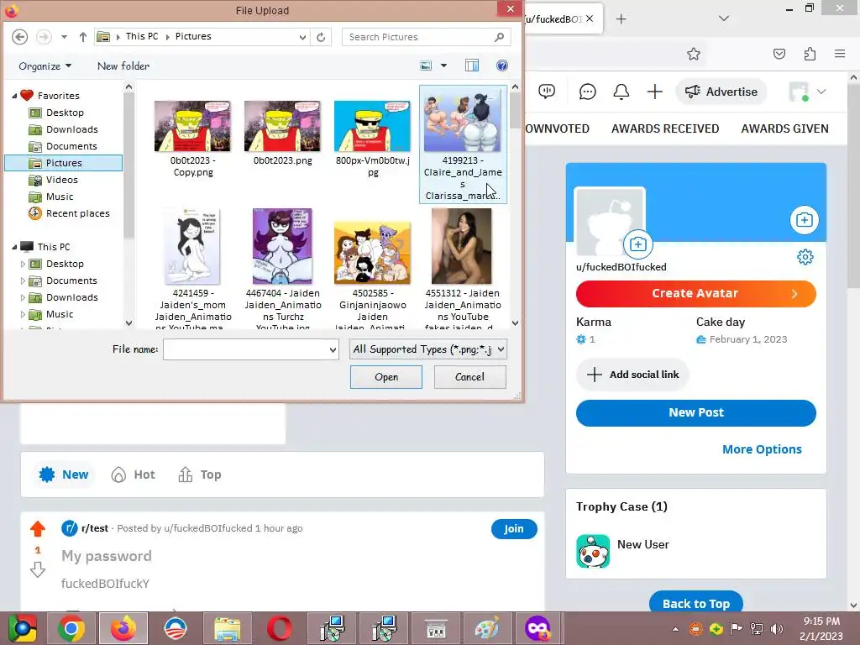
Task: Go back in the File Upload dialog
Action: (x=20, y=37)
